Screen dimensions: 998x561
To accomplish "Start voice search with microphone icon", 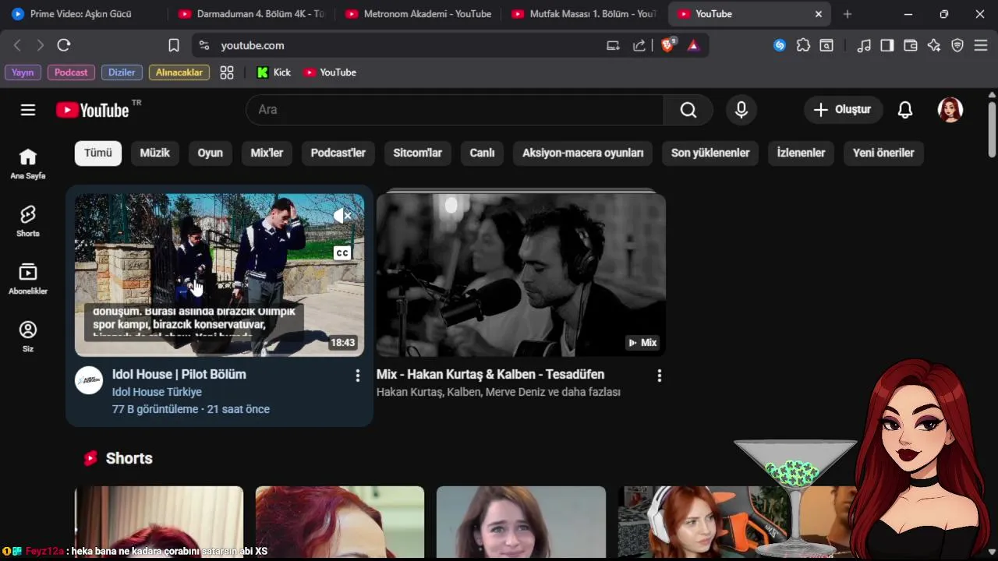I will tap(741, 110).
